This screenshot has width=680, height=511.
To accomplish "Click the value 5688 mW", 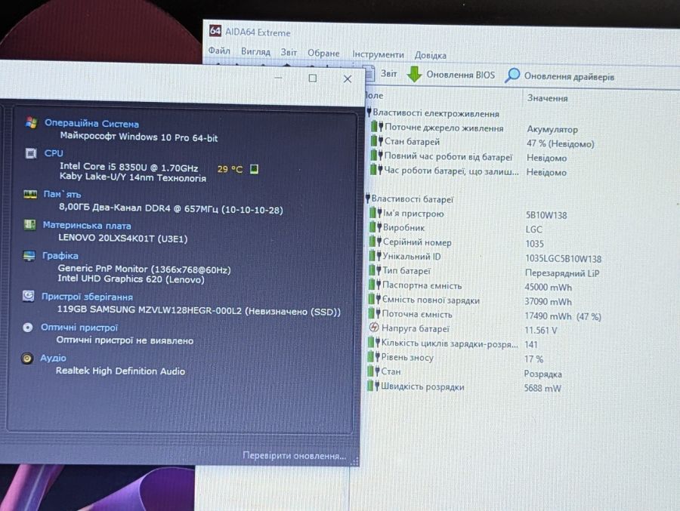I will 542,388.
